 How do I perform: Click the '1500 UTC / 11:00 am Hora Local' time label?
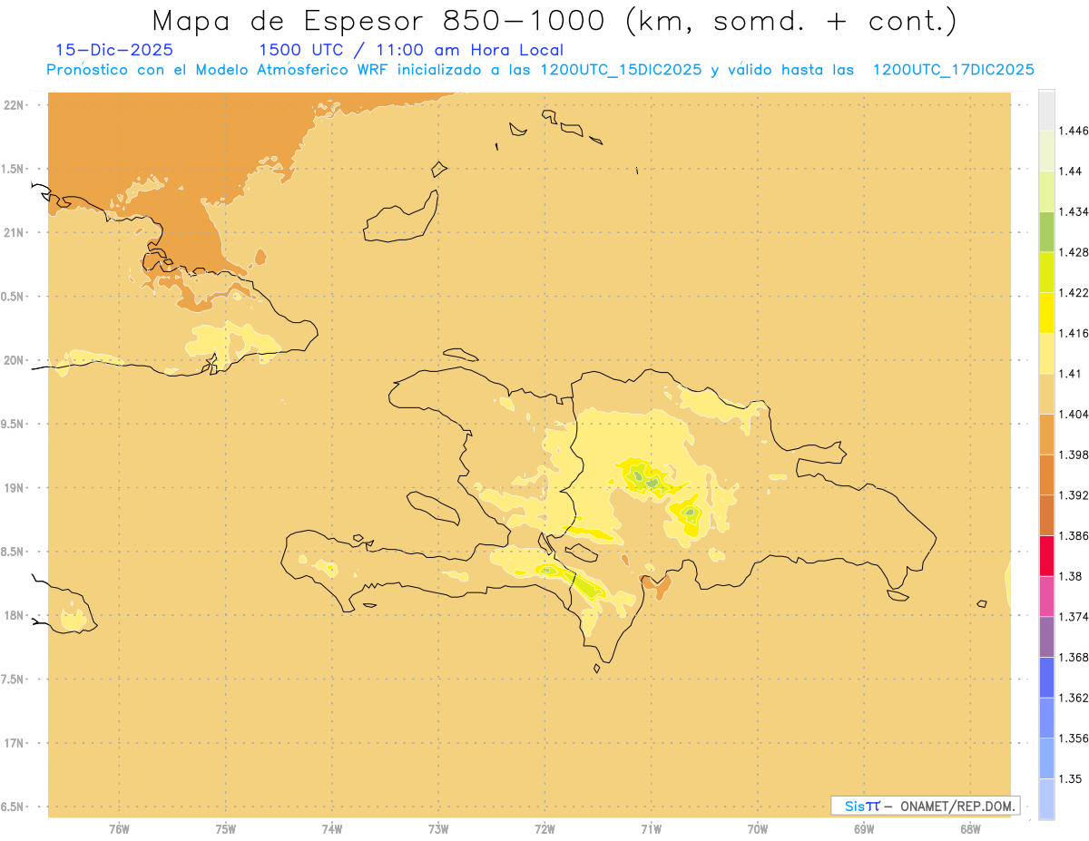[x=411, y=50]
